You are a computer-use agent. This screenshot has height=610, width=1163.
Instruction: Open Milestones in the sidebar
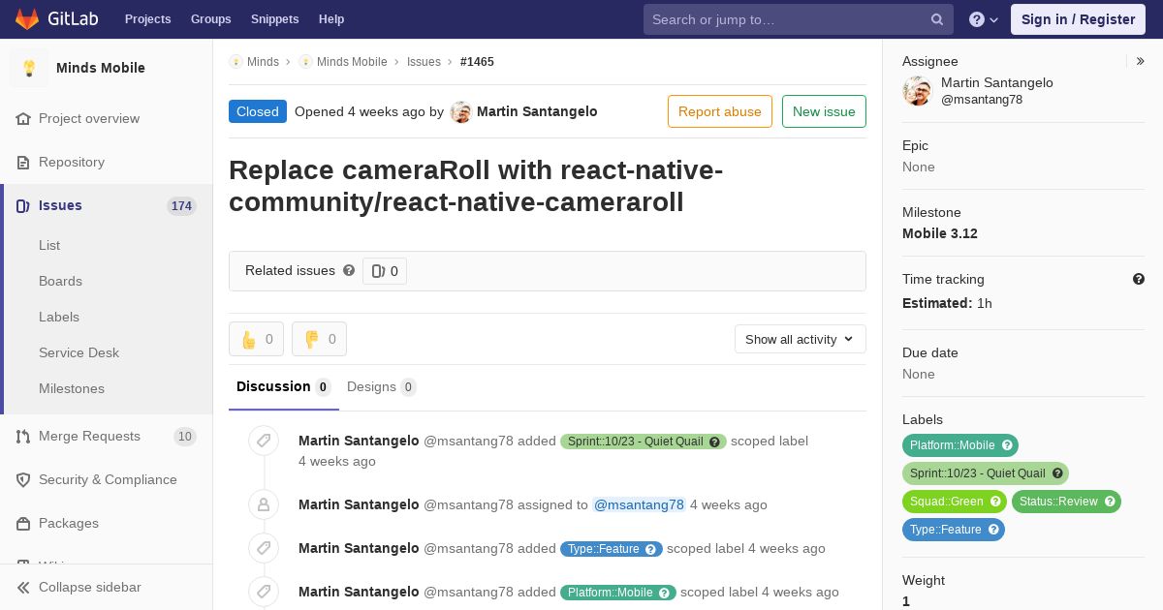point(72,388)
